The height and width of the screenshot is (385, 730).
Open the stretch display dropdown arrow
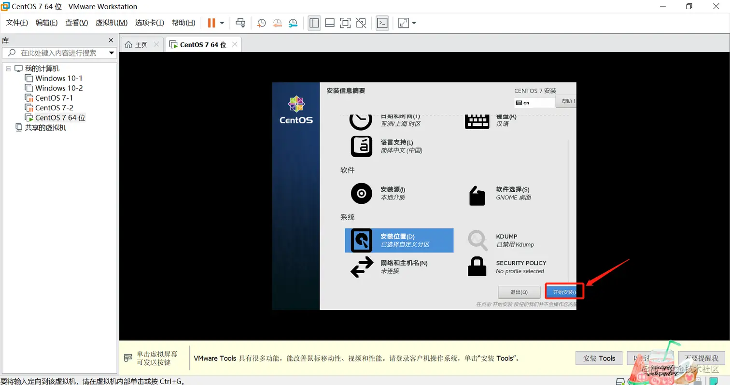coord(414,23)
